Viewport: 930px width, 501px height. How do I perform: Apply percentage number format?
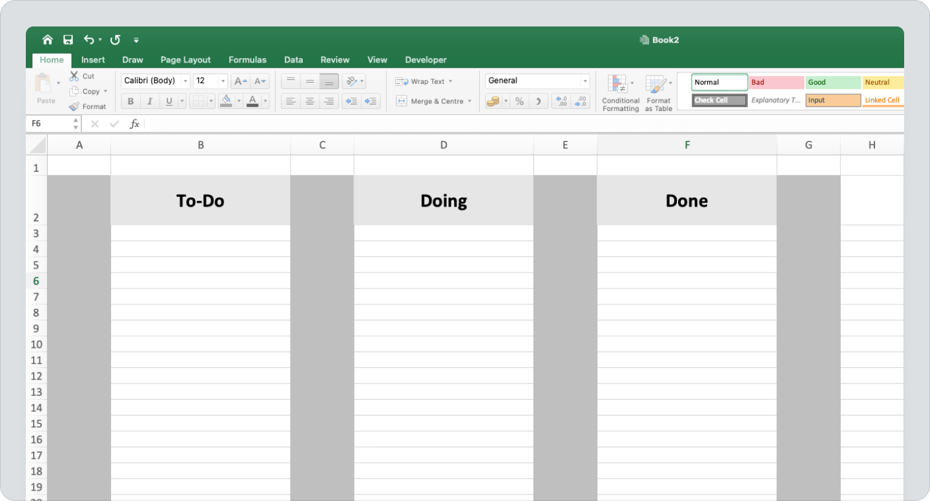click(519, 101)
